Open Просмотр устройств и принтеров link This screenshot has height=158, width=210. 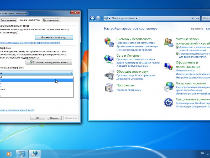(135, 75)
